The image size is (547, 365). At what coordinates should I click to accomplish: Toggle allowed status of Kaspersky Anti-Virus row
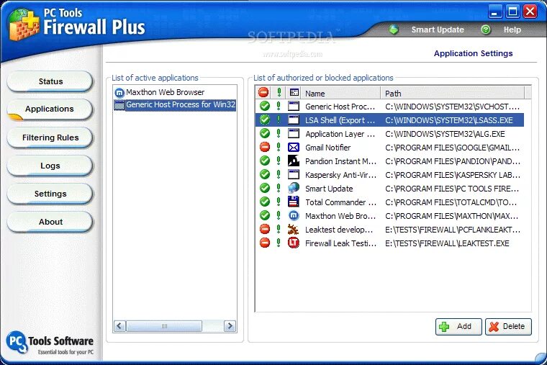pos(265,174)
